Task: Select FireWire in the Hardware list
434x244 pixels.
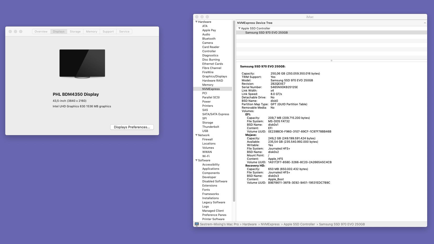Action: (208, 72)
